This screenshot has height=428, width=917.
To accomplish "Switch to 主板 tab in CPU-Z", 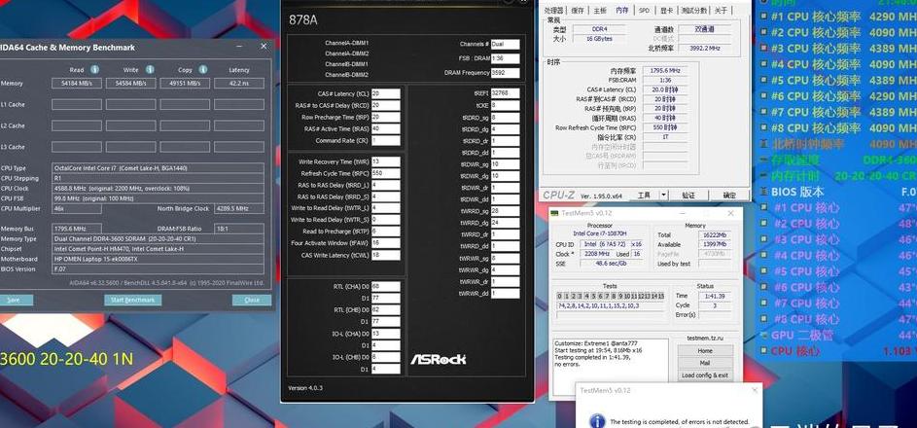I will (x=600, y=11).
